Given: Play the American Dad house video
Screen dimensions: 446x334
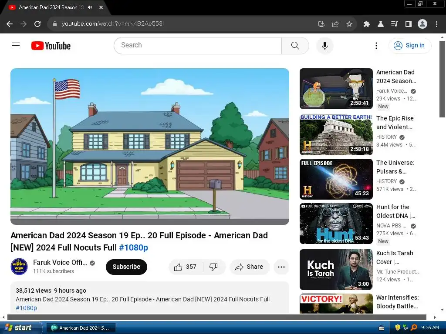Looking at the screenshot, I should point(150,146).
